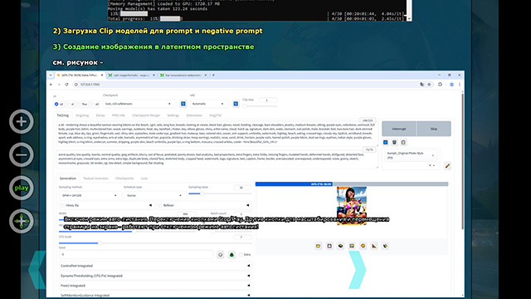Select the all UI radio button

click(92, 104)
